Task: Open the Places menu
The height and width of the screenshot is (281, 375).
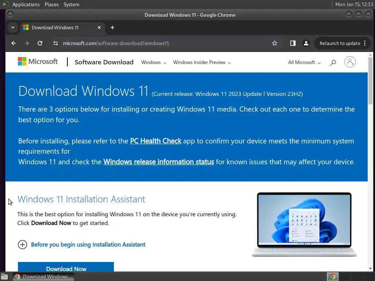Action: click(52, 4)
